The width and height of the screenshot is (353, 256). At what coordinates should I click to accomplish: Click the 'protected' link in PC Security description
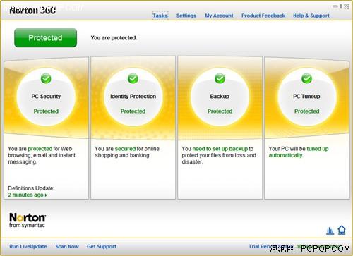click(40, 149)
